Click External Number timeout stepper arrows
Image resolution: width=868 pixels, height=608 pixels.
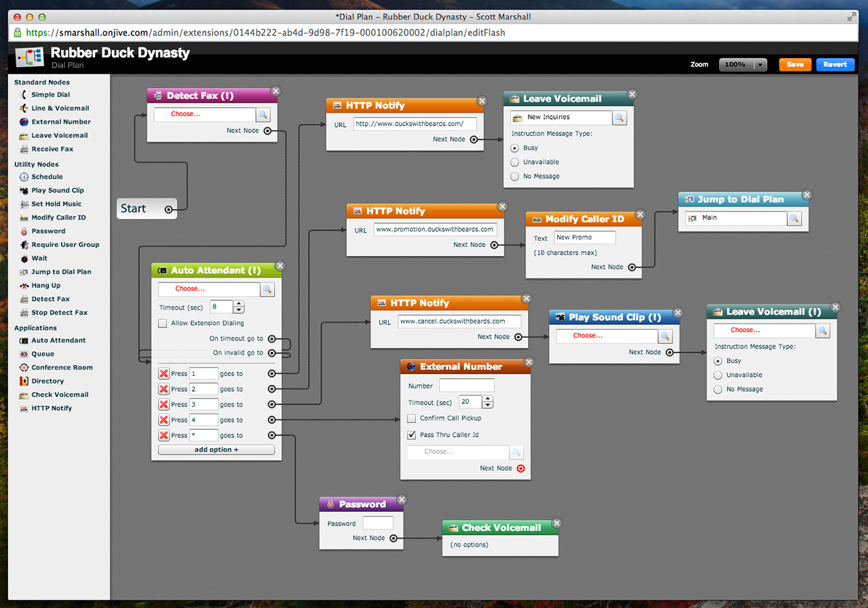click(487, 403)
